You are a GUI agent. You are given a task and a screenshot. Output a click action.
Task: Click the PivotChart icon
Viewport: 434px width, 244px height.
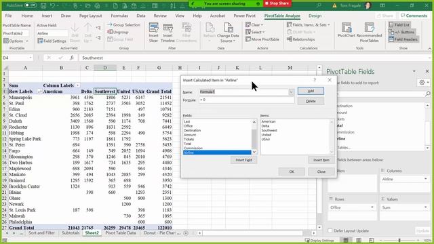tap(346, 30)
